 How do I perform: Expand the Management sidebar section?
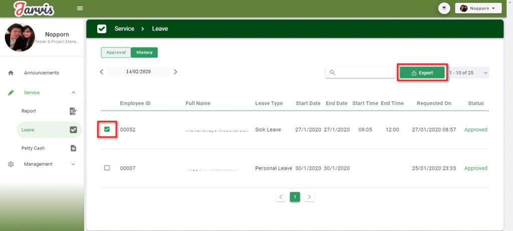[x=74, y=164]
